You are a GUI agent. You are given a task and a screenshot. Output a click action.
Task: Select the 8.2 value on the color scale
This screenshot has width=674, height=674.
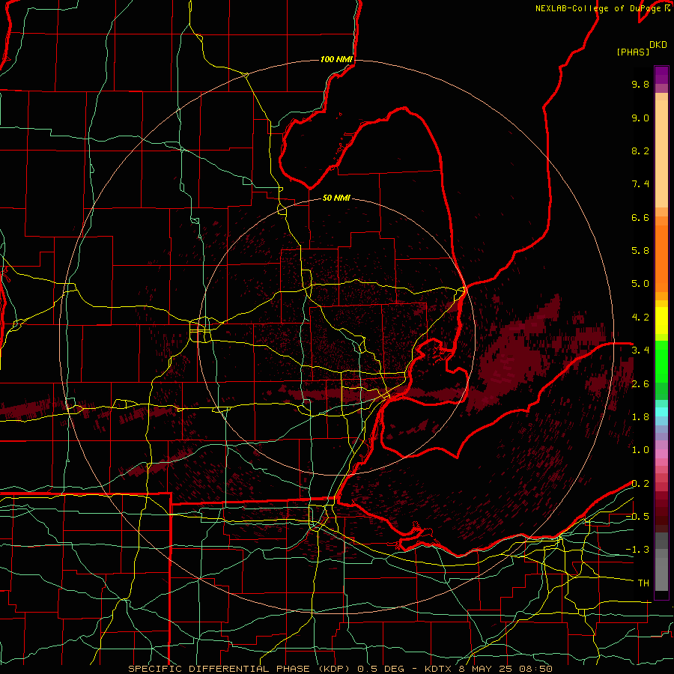[x=640, y=151]
